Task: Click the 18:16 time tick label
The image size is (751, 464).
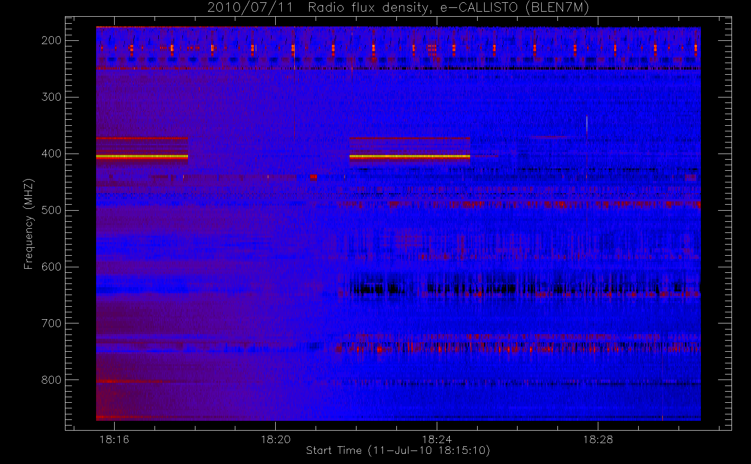Action: pos(114,439)
